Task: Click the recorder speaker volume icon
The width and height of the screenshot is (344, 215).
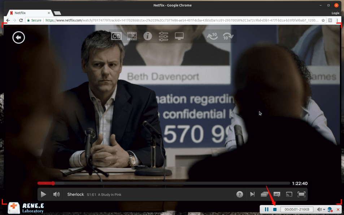Action: tap(319, 210)
